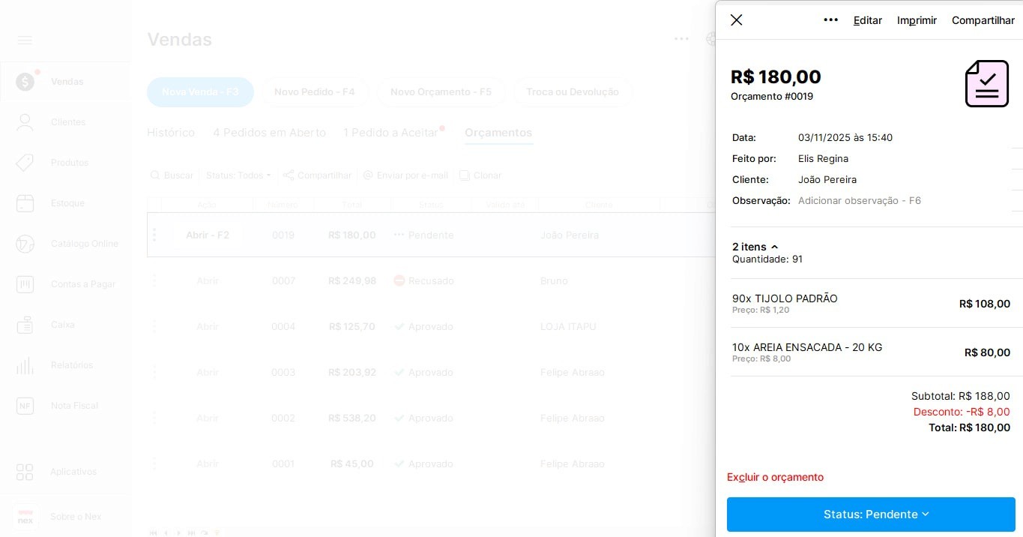Open Vendas icon in the sidebar

click(x=25, y=81)
